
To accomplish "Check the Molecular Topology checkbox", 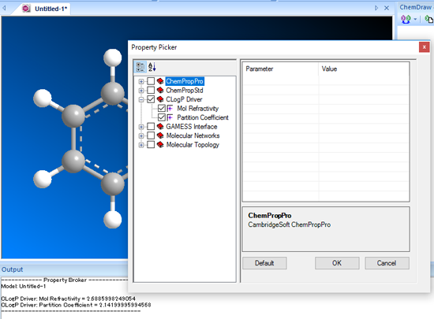I will point(151,145).
